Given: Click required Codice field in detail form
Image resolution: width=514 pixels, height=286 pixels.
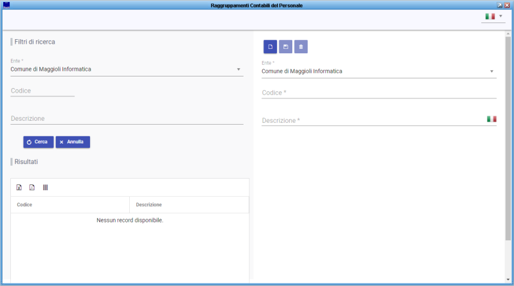Looking at the screenshot, I should tap(379, 93).
